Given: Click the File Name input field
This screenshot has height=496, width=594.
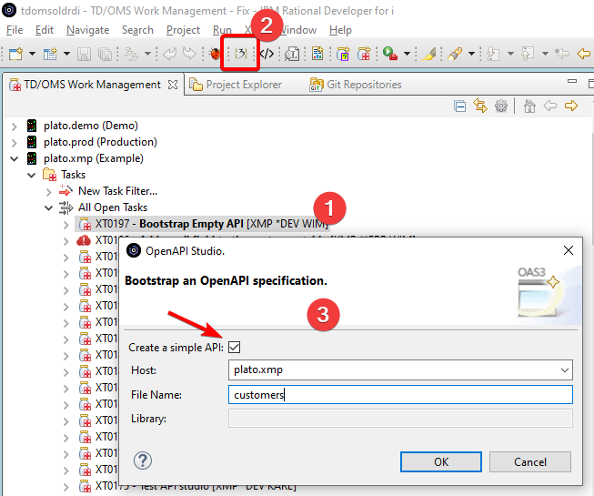Looking at the screenshot, I should (x=400, y=395).
